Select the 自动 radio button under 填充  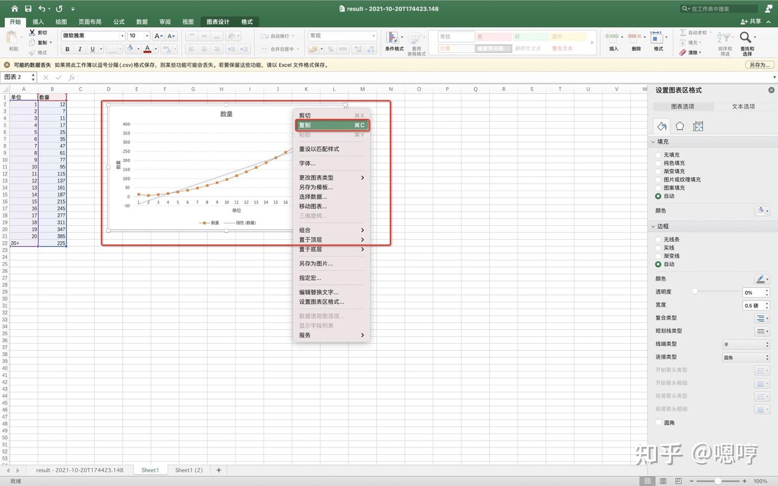[658, 195]
